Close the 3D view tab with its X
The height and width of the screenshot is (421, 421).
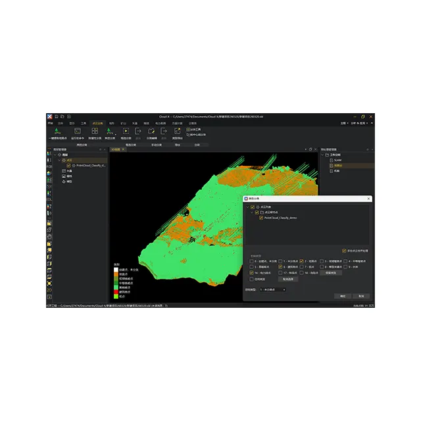click(123, 149)
